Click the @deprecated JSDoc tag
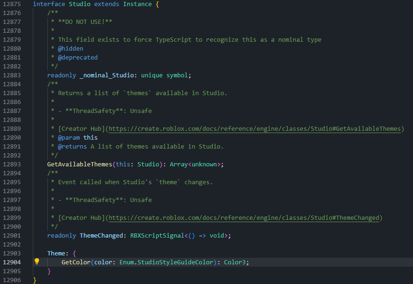 [x=78, y=57]
